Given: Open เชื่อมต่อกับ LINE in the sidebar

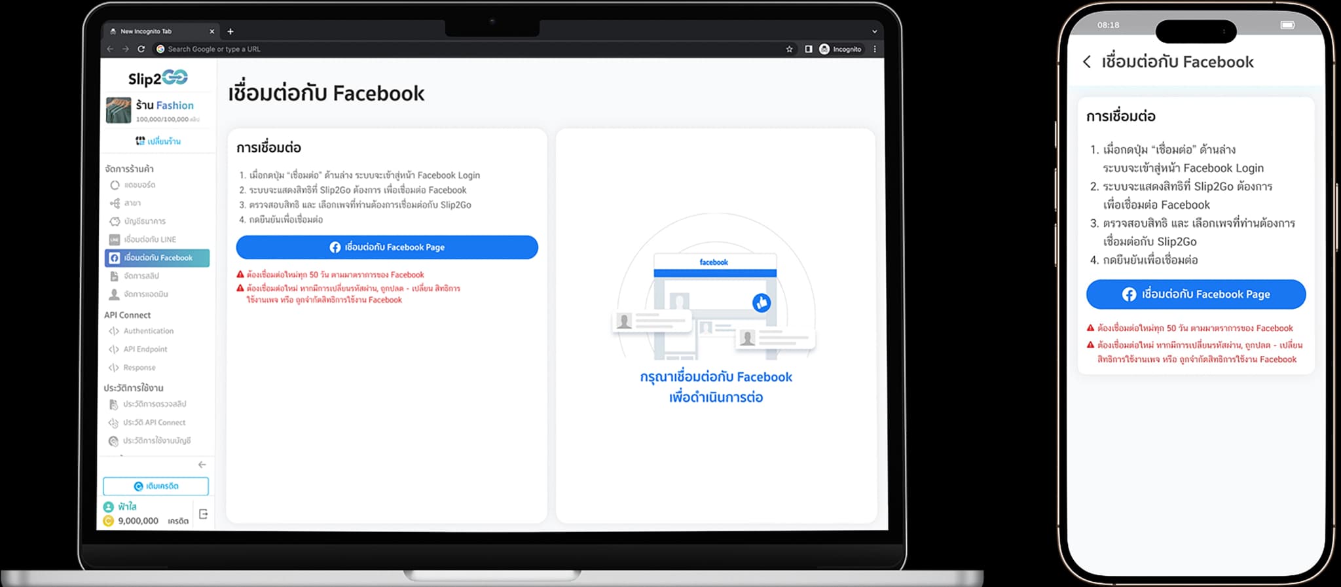Looking at the screenshot, I should pyautogui.click(x=150, y=240).
